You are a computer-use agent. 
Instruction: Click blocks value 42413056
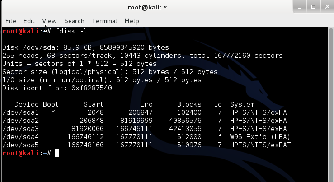[x=185, y=129]
